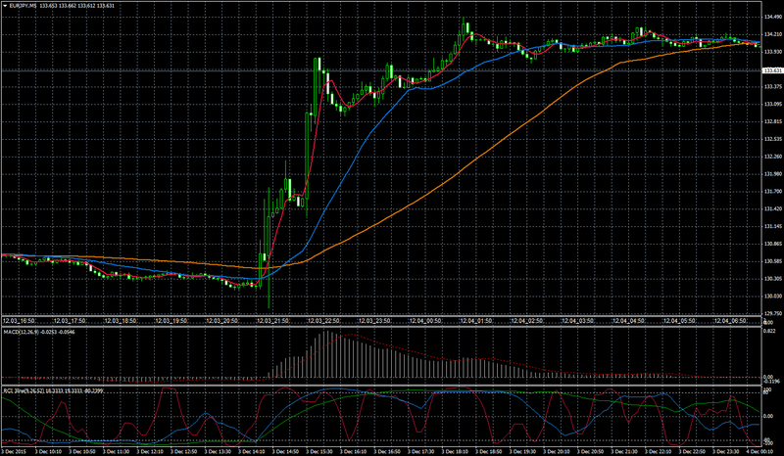Click the 3 Dec 20:10 time axis label

pos(557,451)
